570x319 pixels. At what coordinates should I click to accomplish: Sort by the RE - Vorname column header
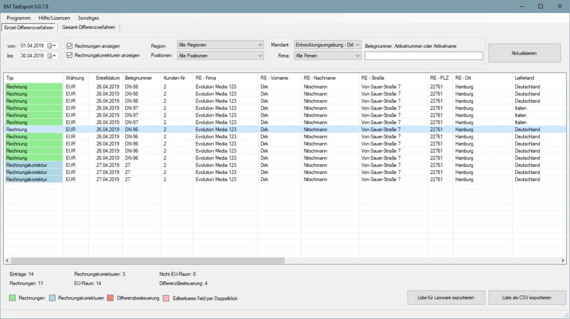(x=279, y=78)
